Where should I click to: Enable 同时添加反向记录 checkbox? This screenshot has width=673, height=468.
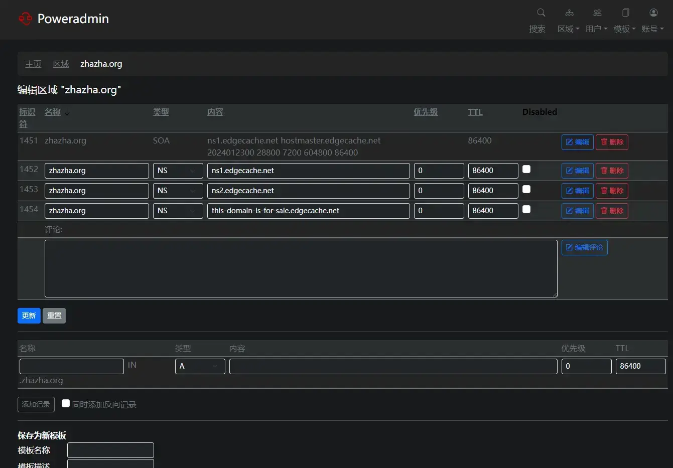coord(66,403)
